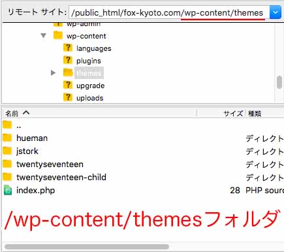Click the remote site path field
This screenshot has height=252, width=284.
point(169,12)
